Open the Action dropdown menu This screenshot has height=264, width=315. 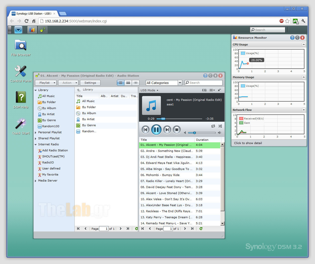[x=68, y=83]
